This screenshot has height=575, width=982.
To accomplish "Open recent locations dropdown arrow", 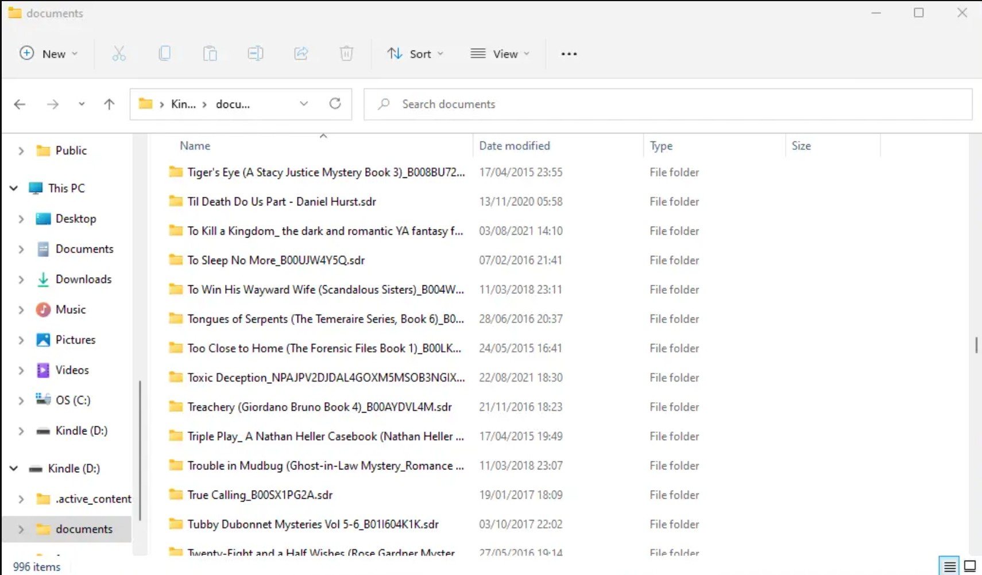I will click(x=82, y=104).
